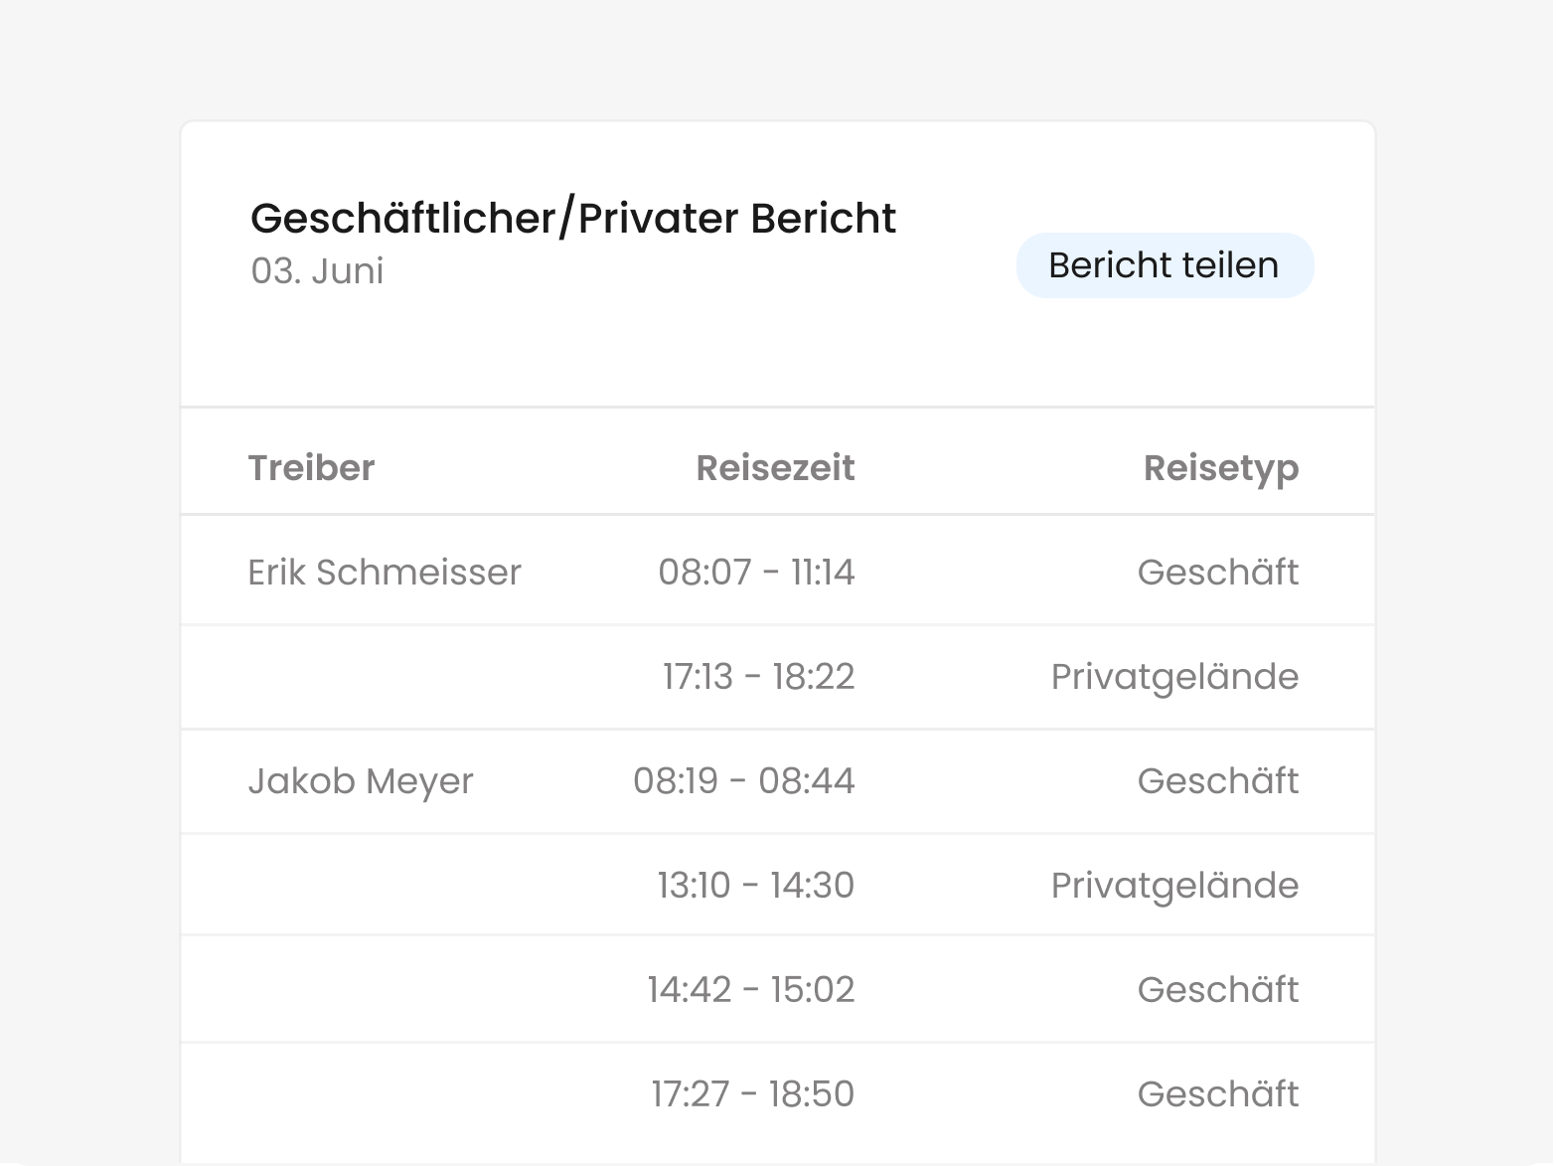Screen dimensions: 1556x1166
Task: Click the Reisetyp column header
Action: (x=1221, y=468)
